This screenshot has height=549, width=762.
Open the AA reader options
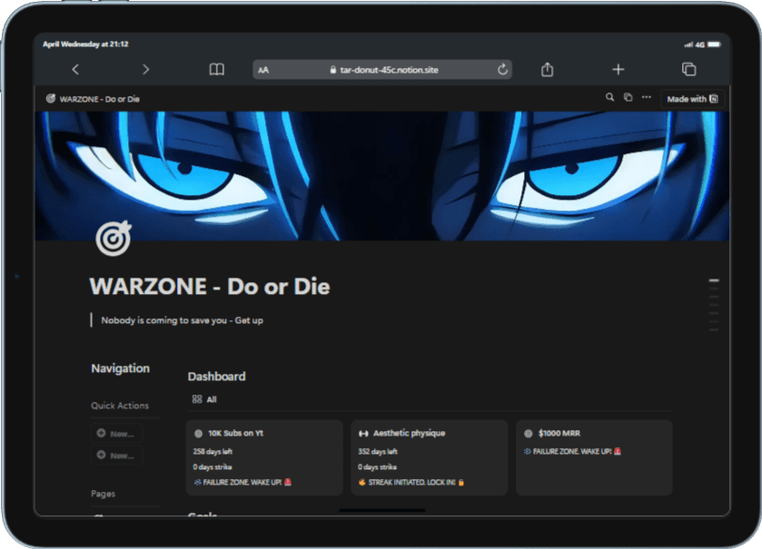[x=263, y=70]
